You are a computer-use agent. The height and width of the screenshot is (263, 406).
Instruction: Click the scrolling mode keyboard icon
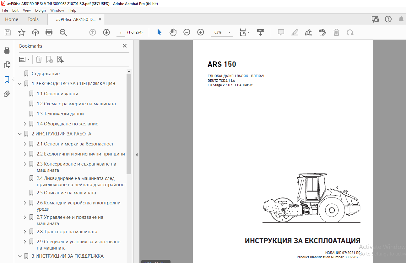pyautogui.click(x=261, y=32)
